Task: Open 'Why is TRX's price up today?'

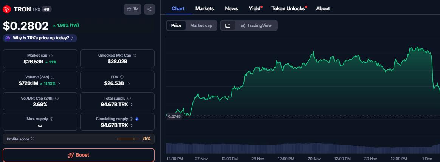Action: tap(40, 38)
